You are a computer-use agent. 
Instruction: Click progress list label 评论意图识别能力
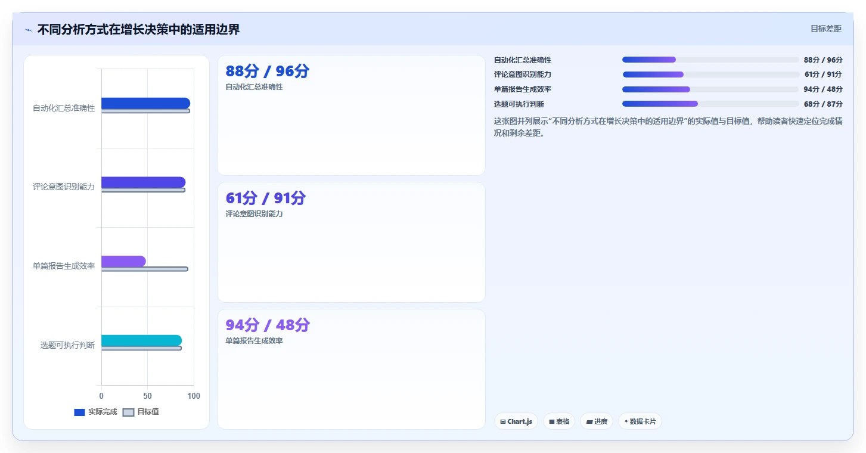[x=523, y=75]
